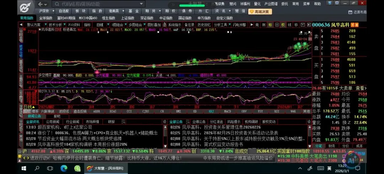Open the 量化 menu

[x=257, y=4]
